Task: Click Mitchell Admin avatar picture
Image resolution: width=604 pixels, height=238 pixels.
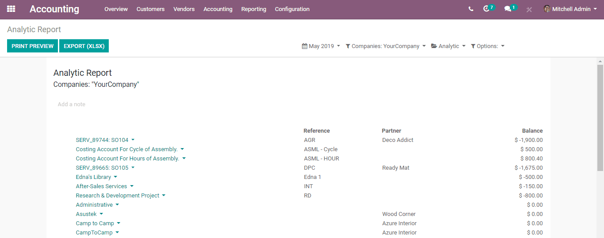Action: [547, 9]
